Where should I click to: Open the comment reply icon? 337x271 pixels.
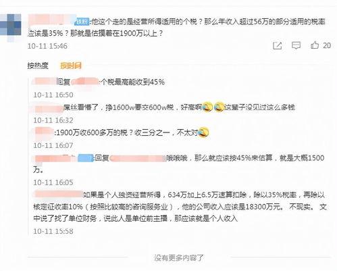tap(296, 45)
